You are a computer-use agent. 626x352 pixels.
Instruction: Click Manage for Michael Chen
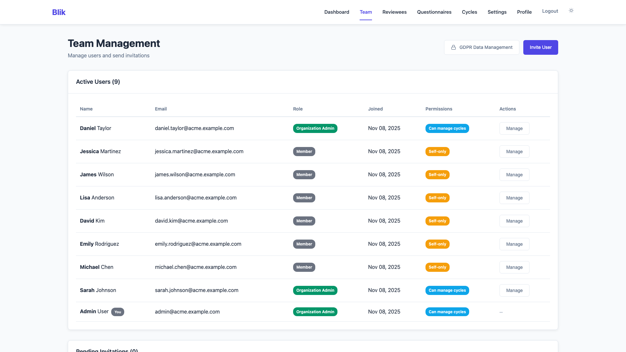514,267
